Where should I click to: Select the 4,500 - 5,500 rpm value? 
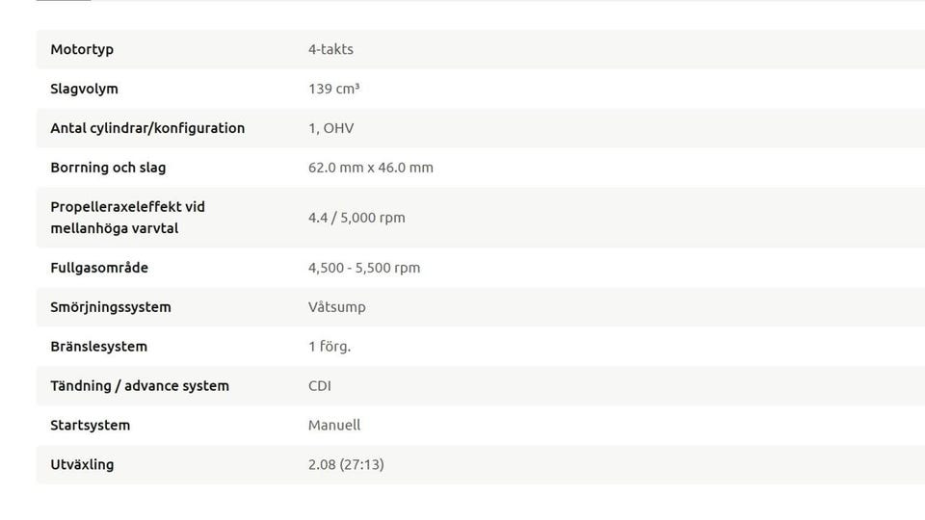point(364,268)
